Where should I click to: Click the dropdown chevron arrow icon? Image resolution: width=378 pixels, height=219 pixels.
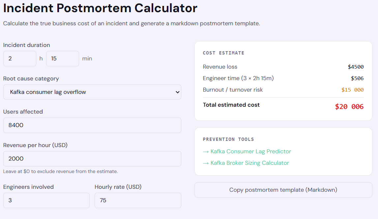tap(177, 92)
